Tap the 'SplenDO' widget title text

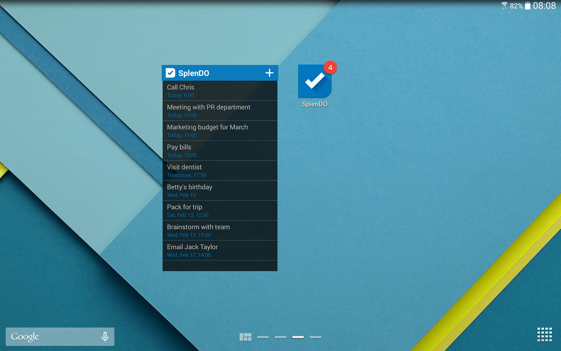(194, 73)
